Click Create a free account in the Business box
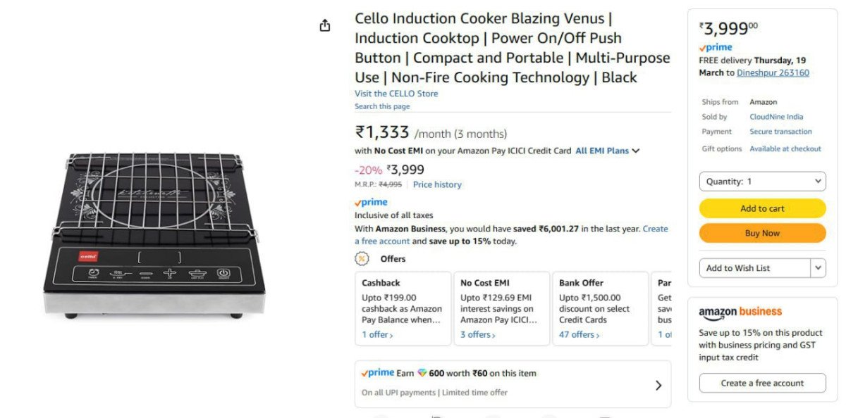846x418 pixels. click(762, 383)
